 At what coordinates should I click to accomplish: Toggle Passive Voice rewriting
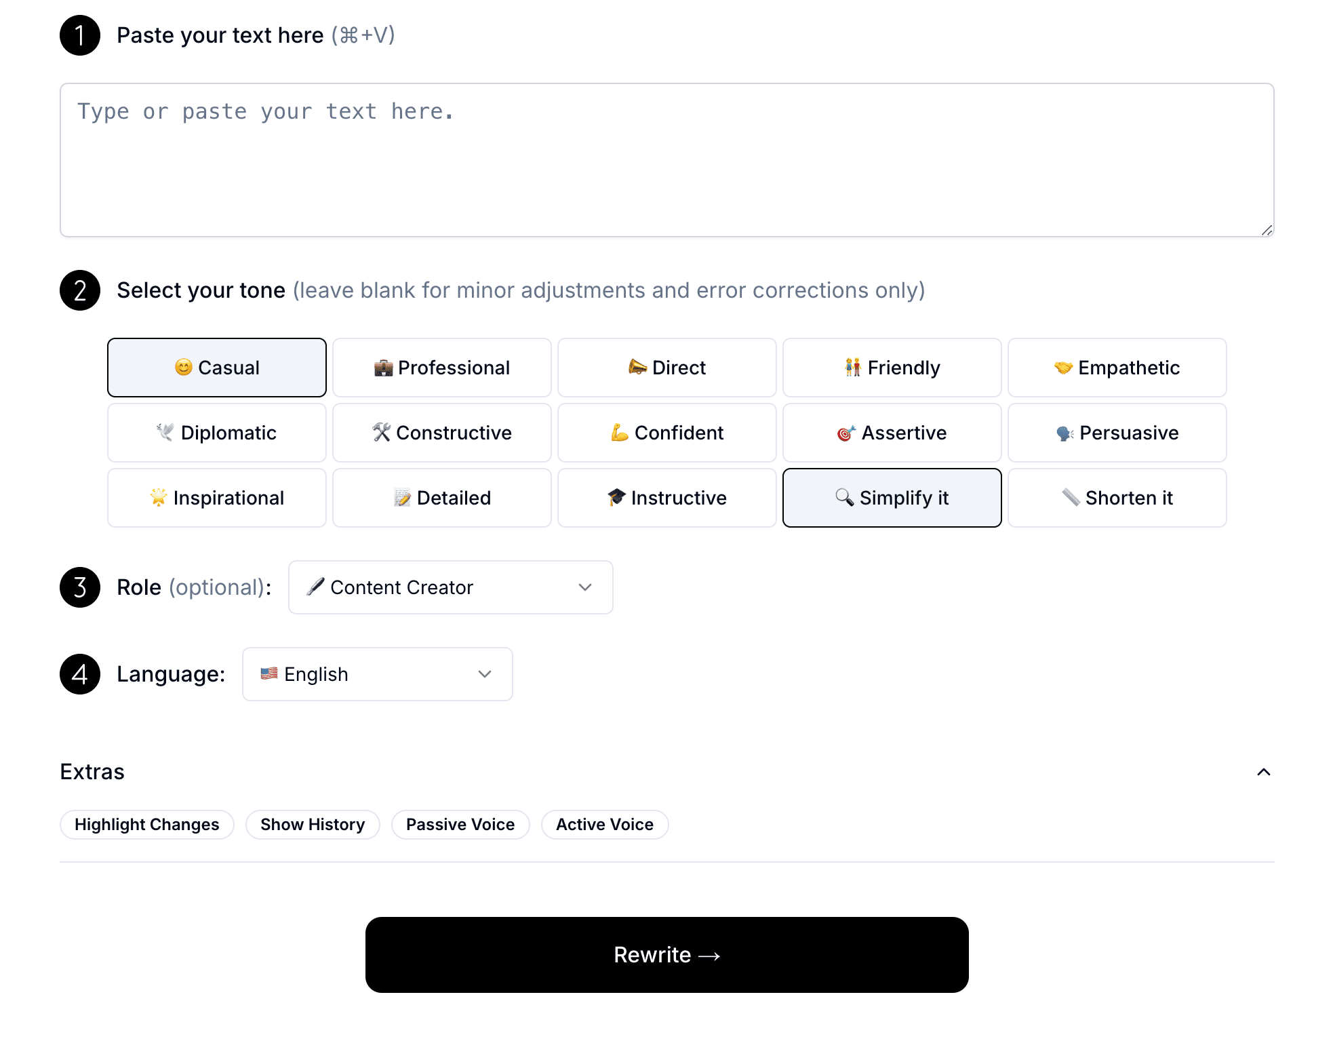click(x=460, y=824)
